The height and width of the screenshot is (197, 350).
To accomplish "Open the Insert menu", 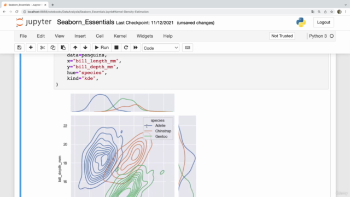I will 80,36.
